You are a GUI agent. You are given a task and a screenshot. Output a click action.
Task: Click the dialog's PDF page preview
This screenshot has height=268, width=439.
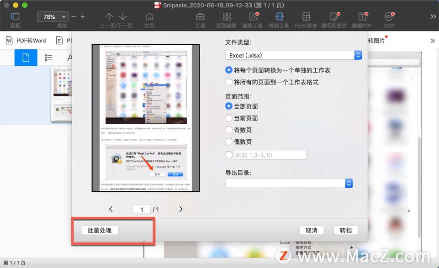tap(146, 118)
